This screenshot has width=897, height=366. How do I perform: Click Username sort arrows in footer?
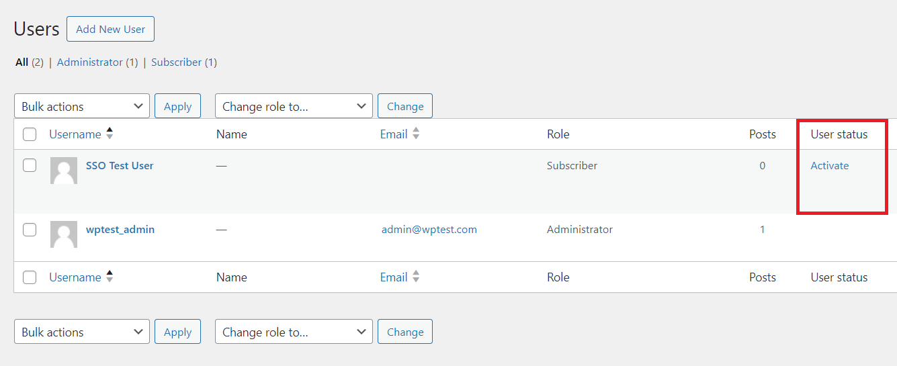[x=110, y=277]
